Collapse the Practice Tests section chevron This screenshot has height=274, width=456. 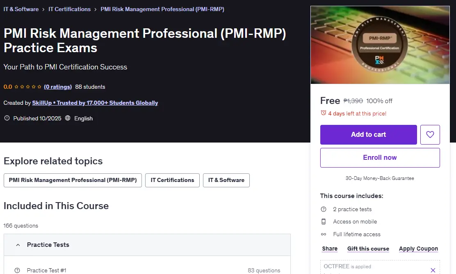(18, 245)
